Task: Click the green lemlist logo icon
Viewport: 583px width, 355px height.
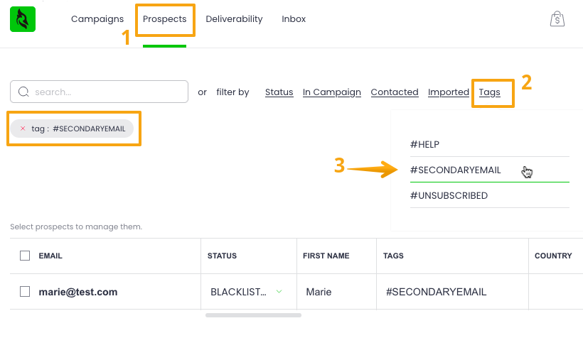Action: [23, 19]
